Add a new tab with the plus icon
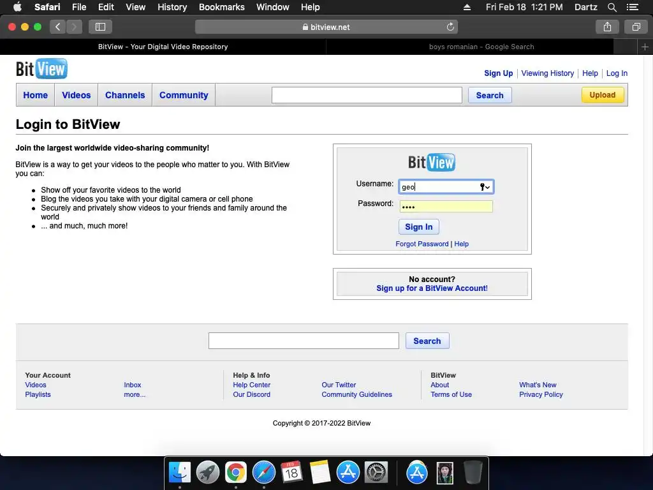This screenshot has width=653, height=490. click(x=645, y=47)
